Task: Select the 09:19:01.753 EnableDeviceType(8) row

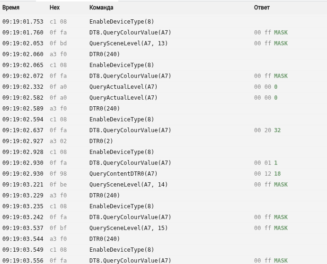Action: click(164, 22)
